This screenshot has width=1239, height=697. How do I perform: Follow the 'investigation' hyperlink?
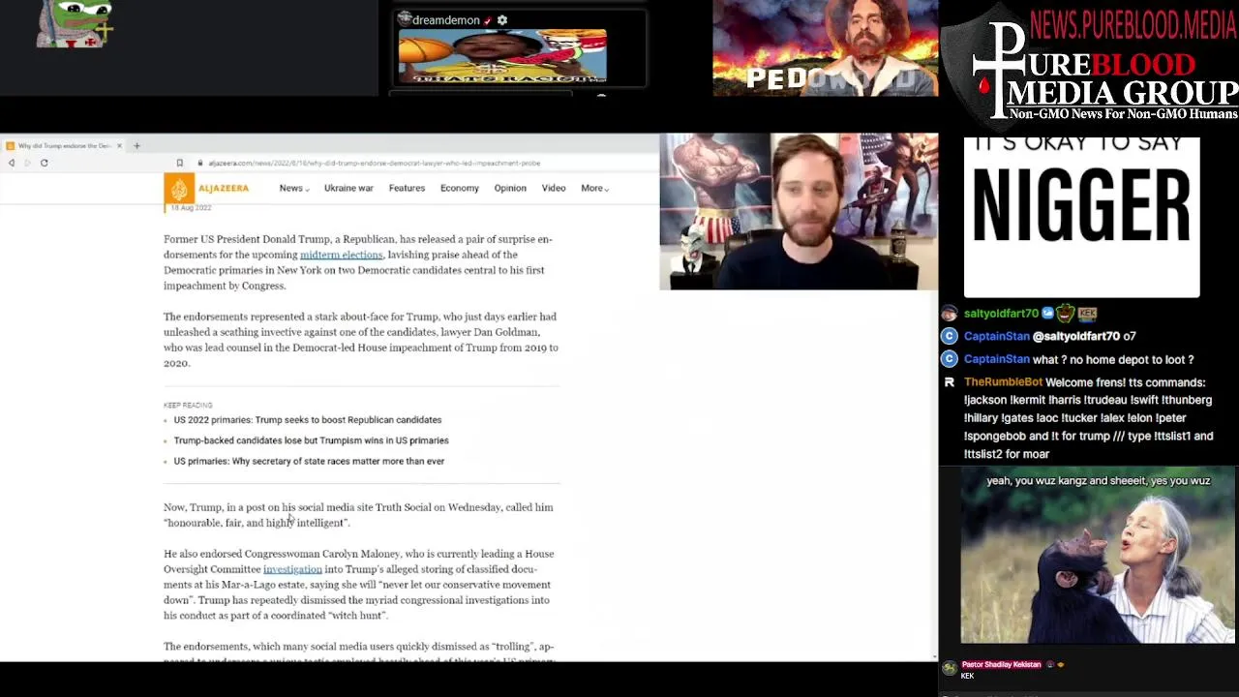[x=292, y=569]
